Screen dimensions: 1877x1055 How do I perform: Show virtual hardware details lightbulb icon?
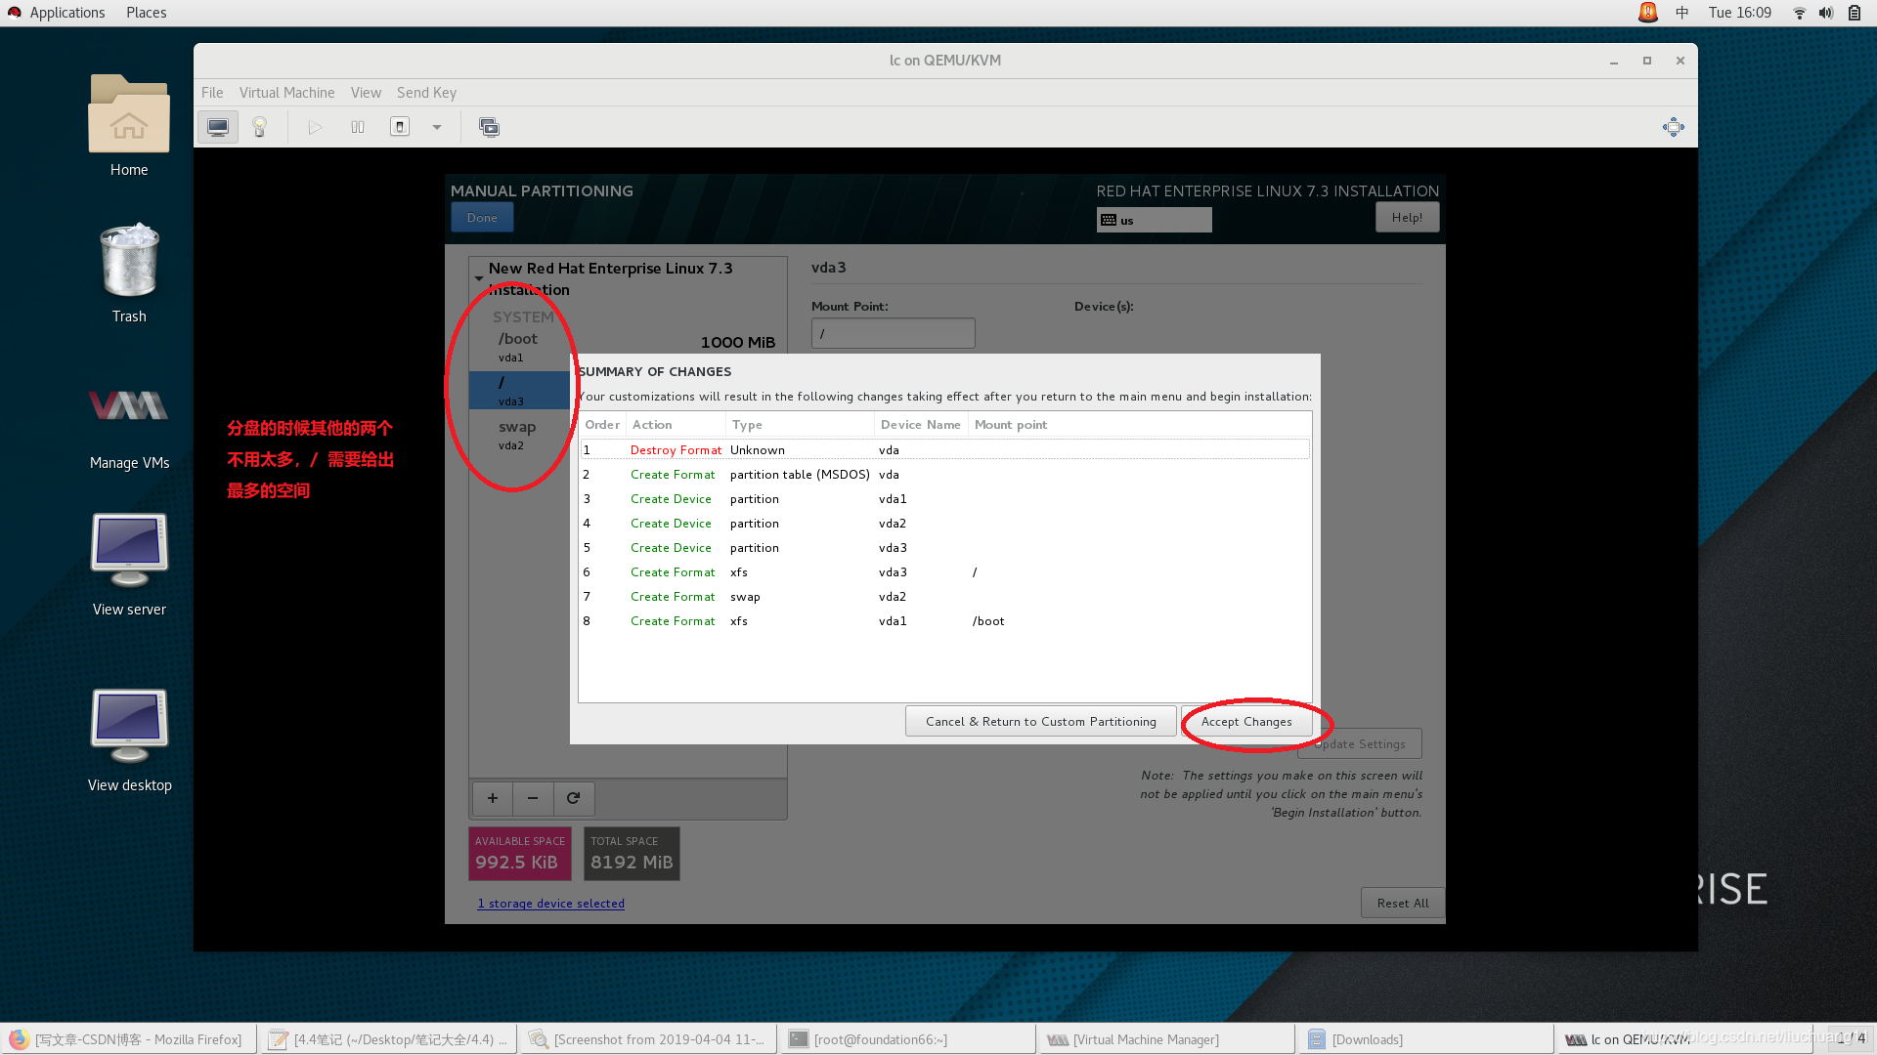(x=260, y=127)
